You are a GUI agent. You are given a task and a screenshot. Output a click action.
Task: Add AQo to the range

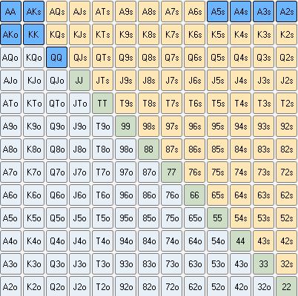[x=10, y=57]
